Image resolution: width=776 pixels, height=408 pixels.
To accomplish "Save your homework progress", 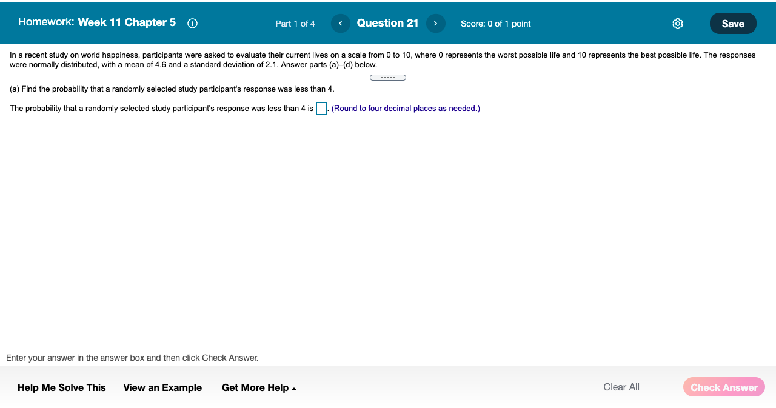I will click(733, 23).
